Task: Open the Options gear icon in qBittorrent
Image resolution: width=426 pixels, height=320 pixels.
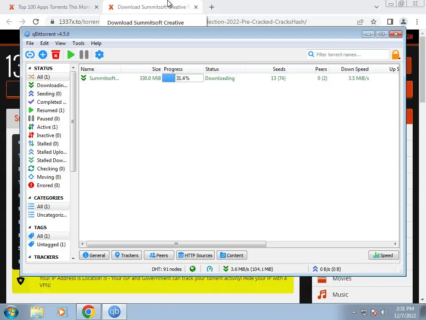Action: pyautogui.click(x=99, y=55)
